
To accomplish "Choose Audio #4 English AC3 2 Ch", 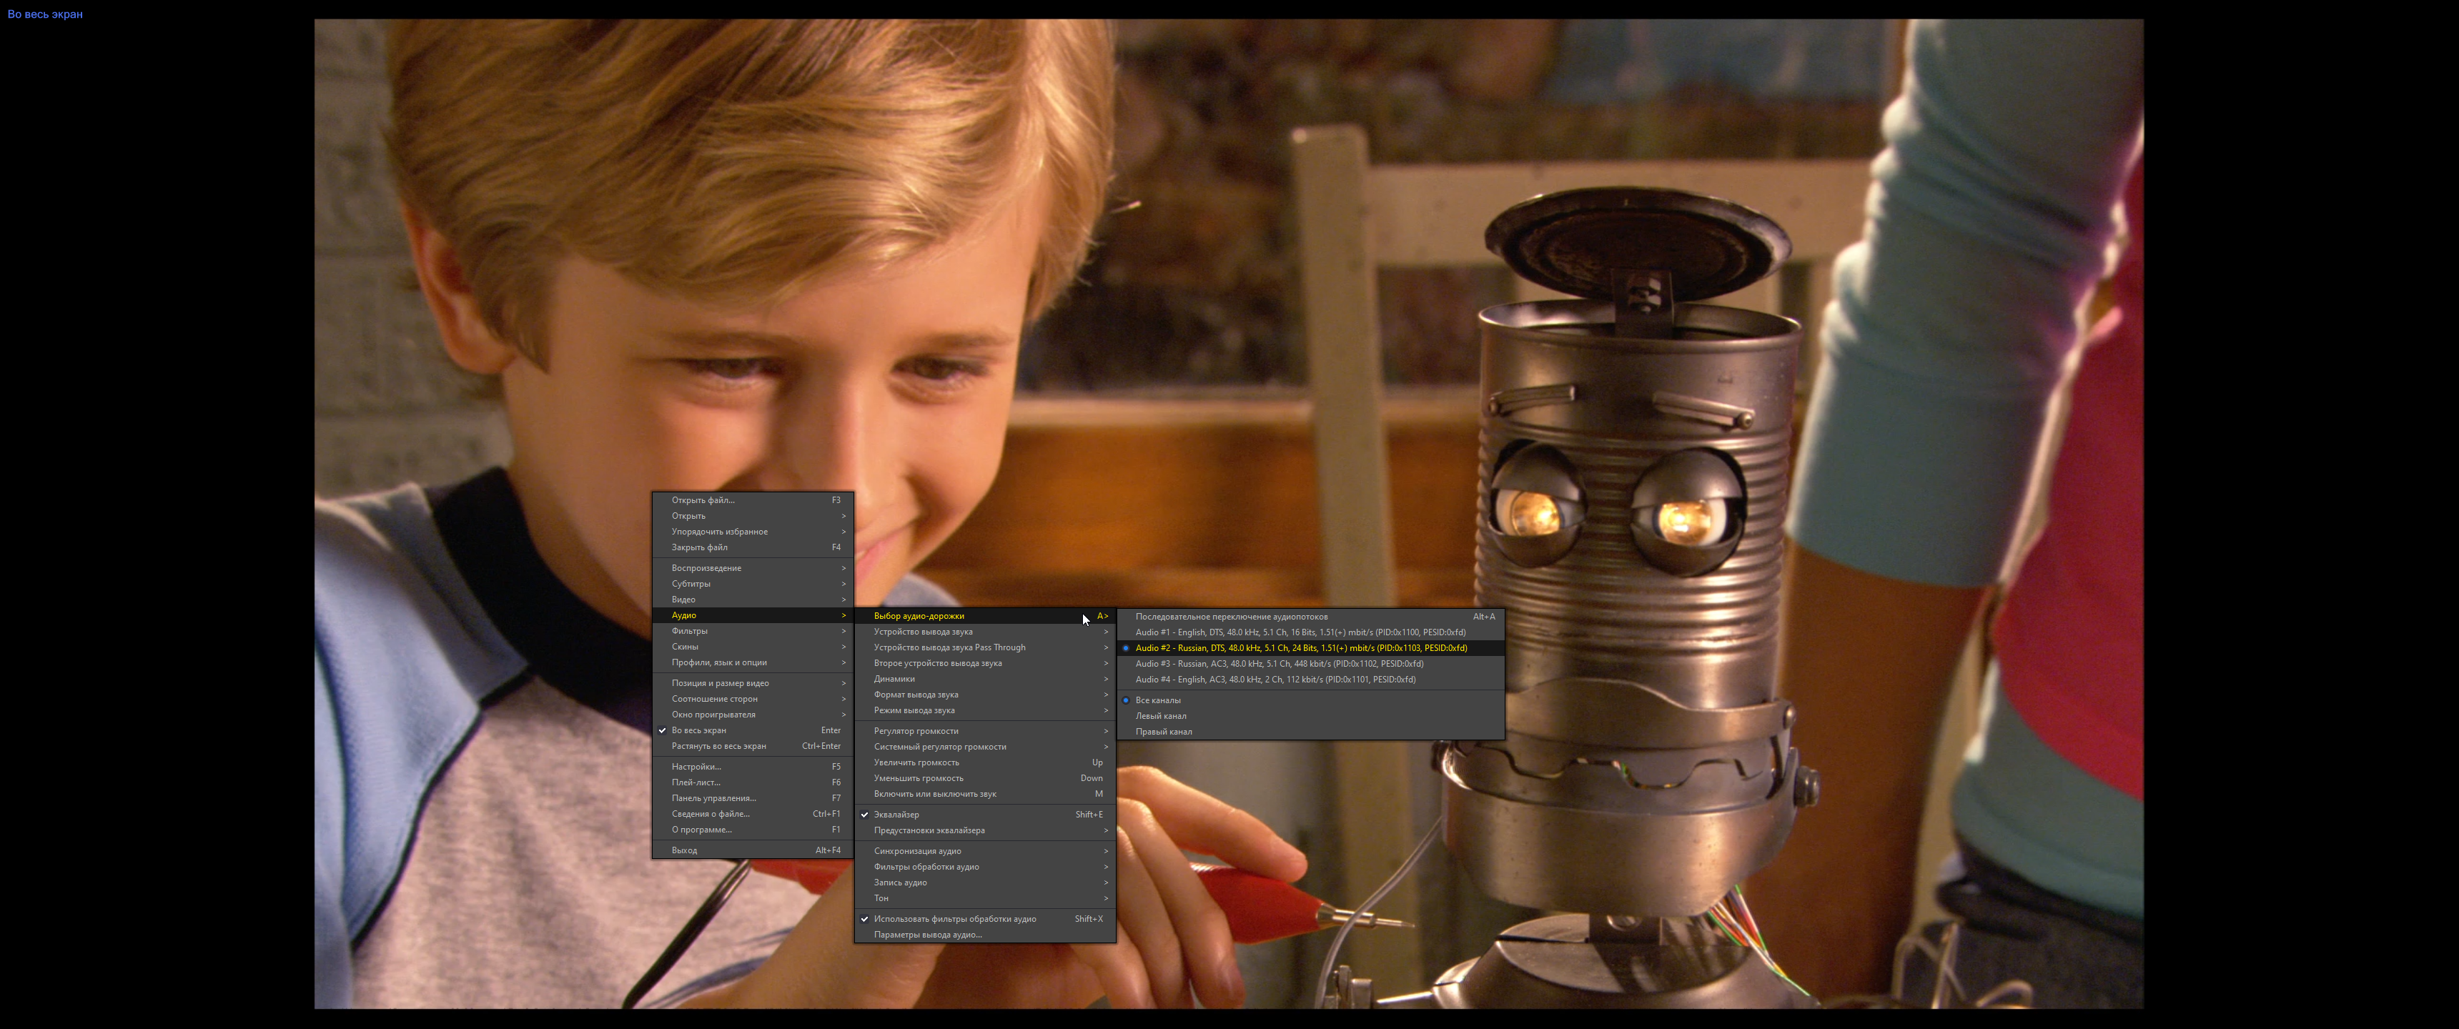I will pyautogui.click(x=1275, y=680).
